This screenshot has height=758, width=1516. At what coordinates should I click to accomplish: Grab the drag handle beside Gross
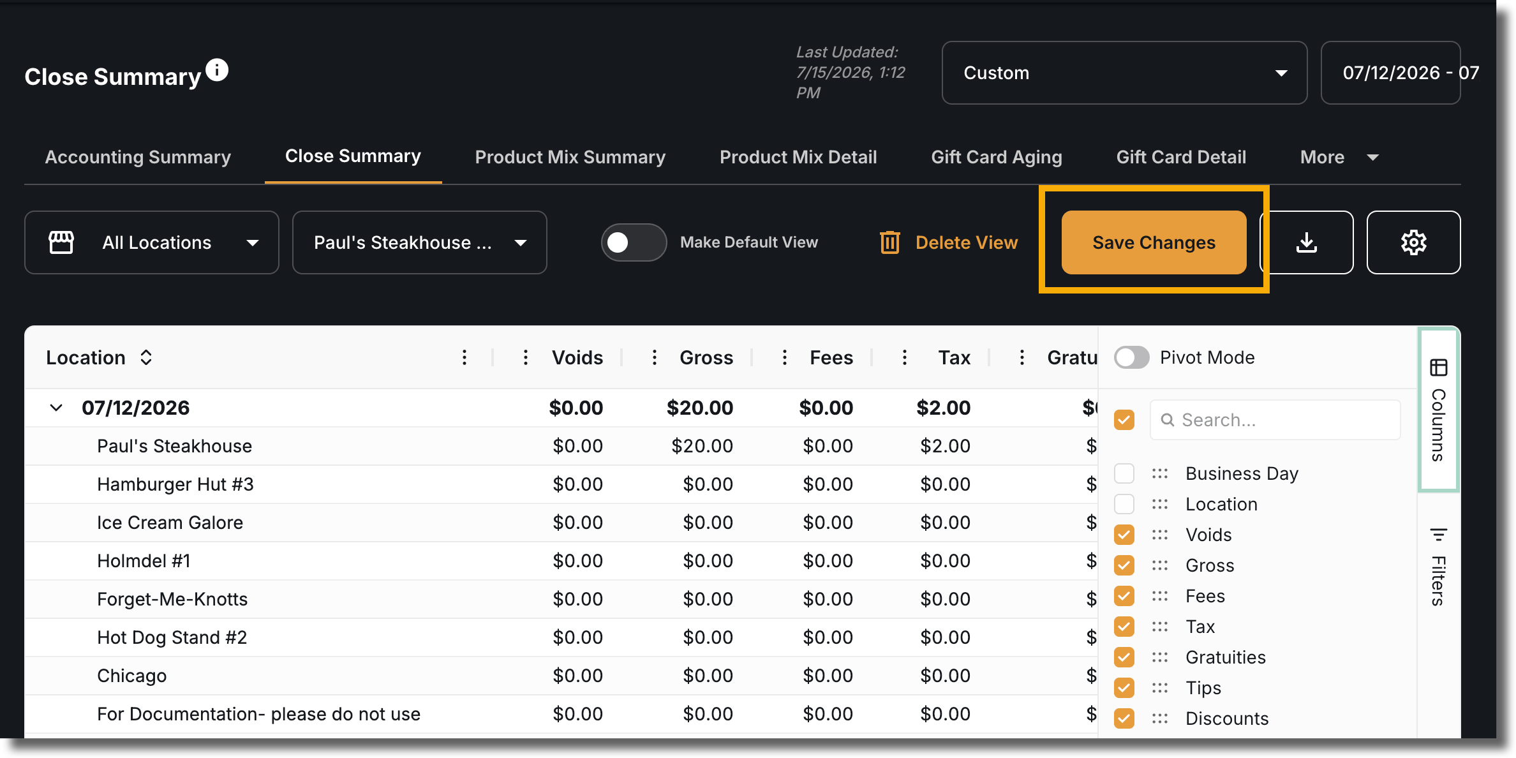1160,565
